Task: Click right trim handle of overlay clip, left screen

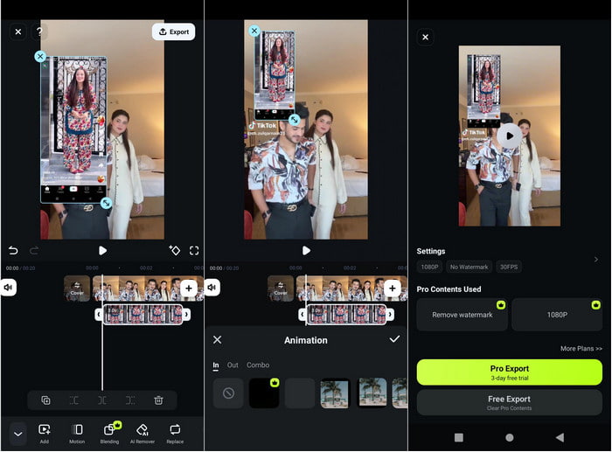Action: click(186, 314)
